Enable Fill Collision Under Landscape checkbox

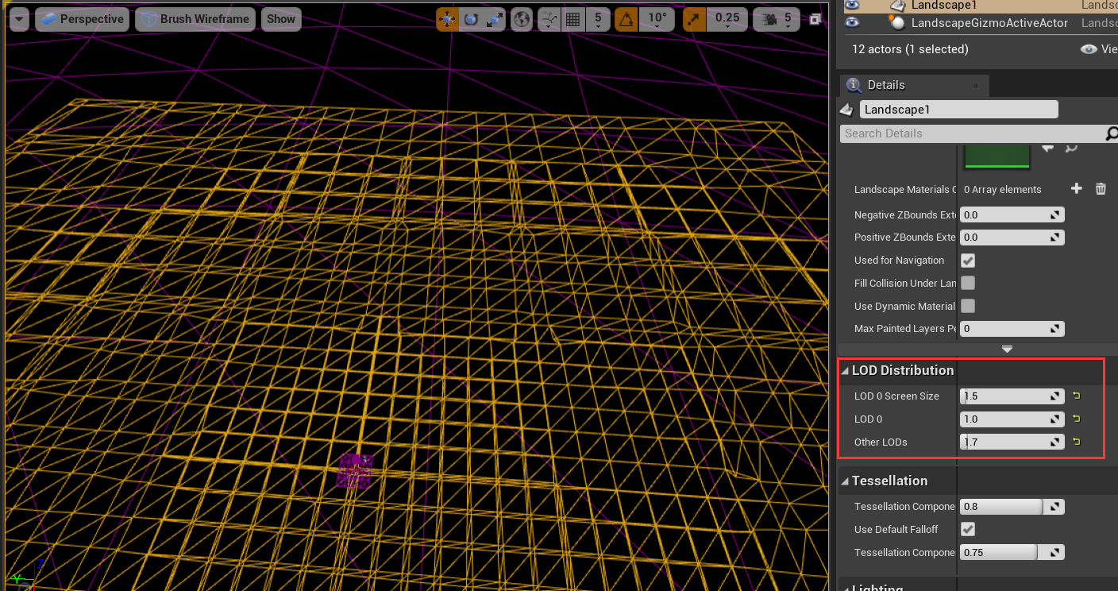click(968, 283)
